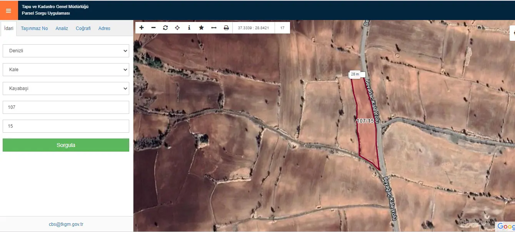Viewport: 515px width, 232px height.
Task: Open the Adres tab
Action: pyautogui.click(x=104, y=28)
